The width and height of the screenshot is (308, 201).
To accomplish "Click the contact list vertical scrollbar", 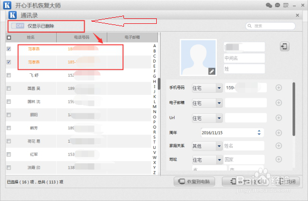I will (x=159, y=84).
